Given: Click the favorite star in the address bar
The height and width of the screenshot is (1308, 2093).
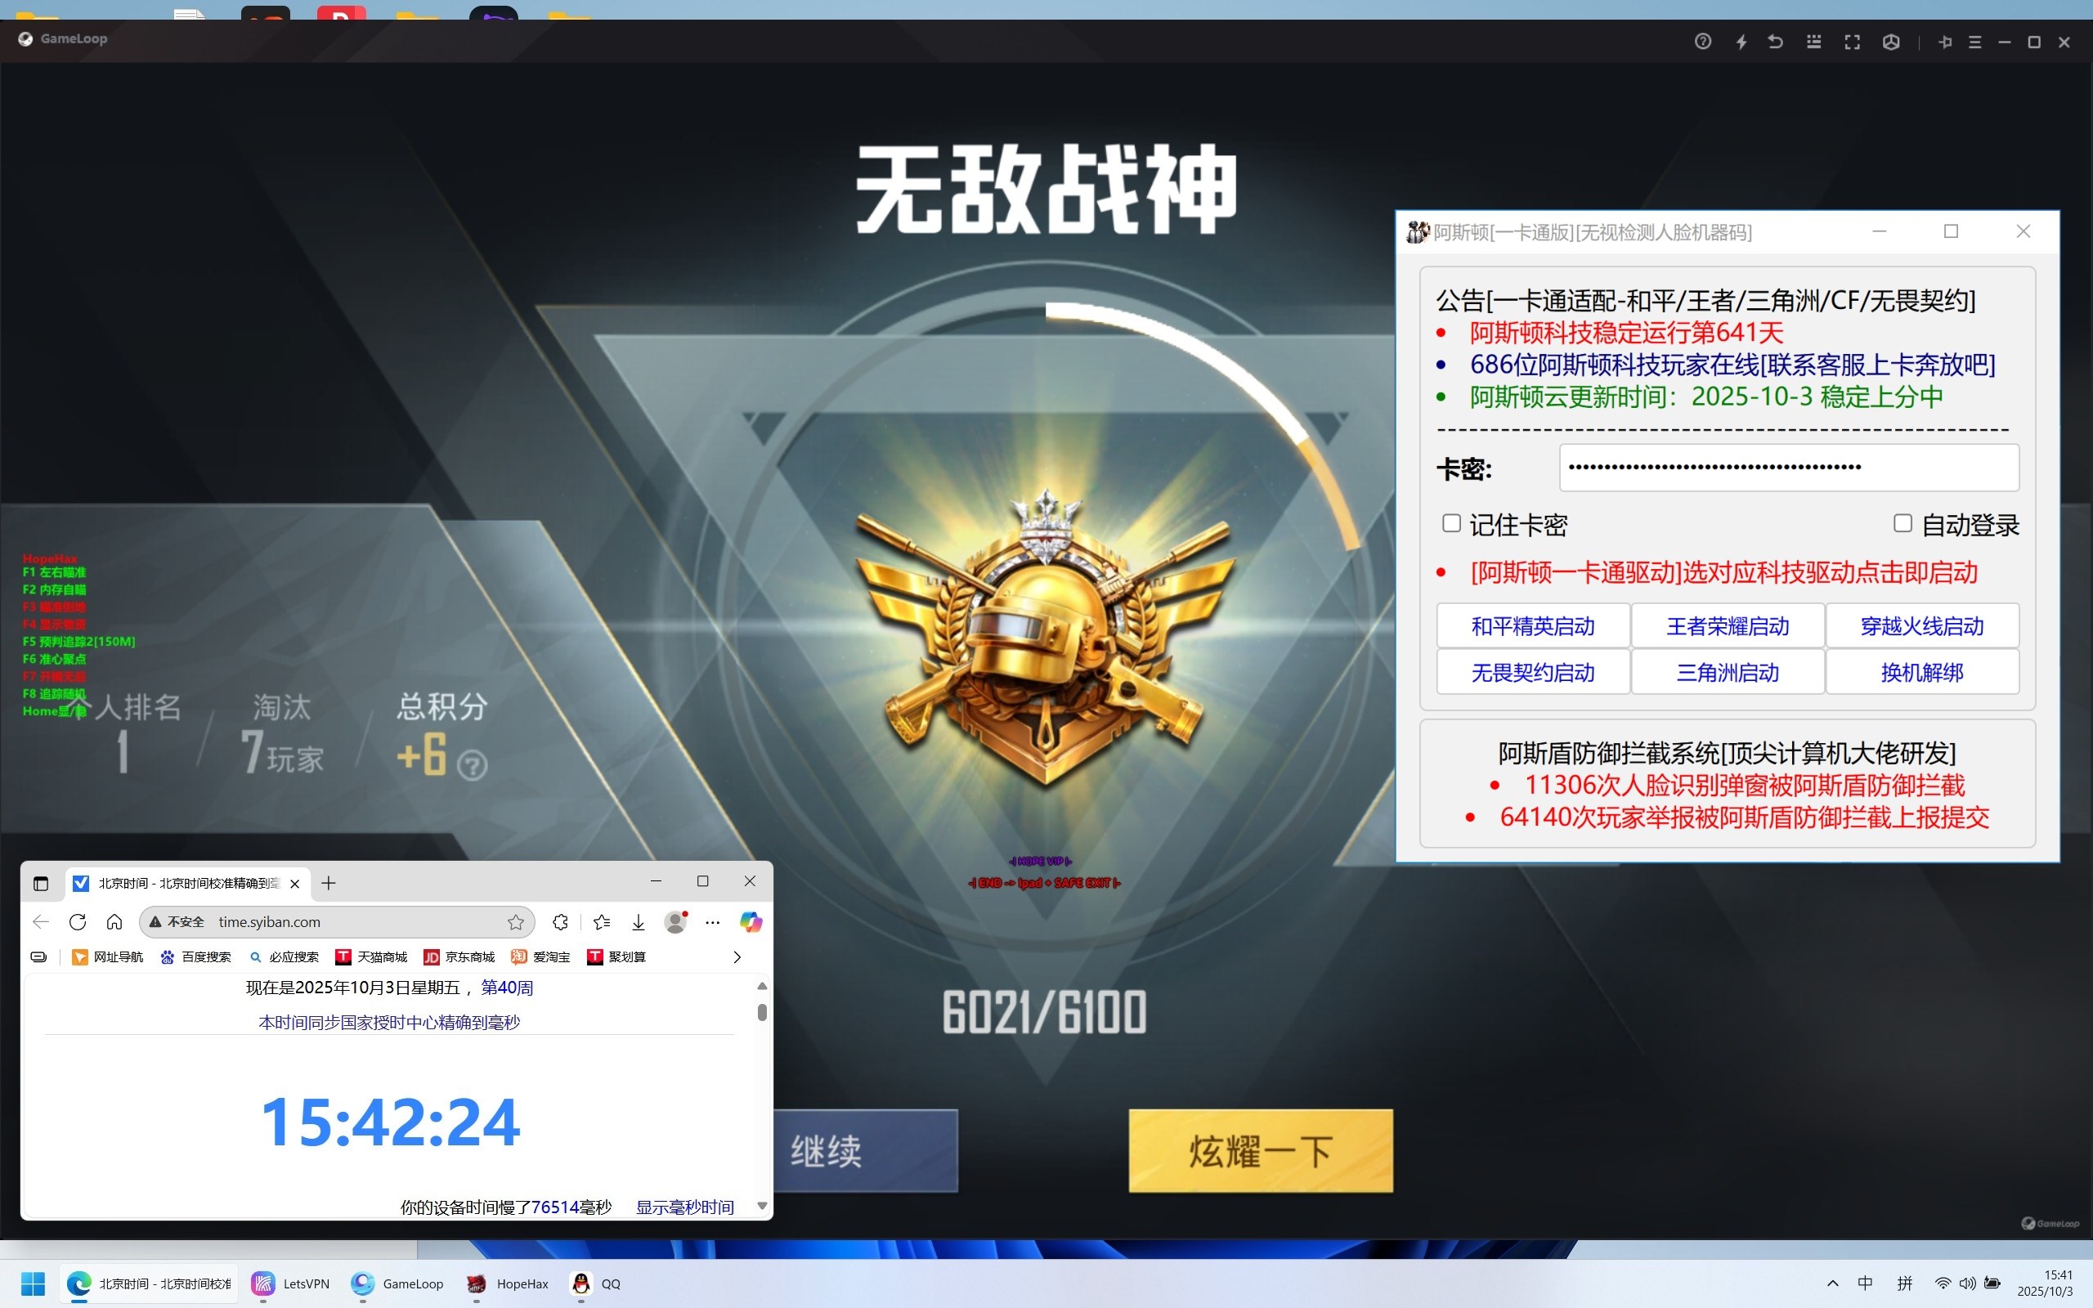Looking at the screenshot, I should (x=517, y=922).
